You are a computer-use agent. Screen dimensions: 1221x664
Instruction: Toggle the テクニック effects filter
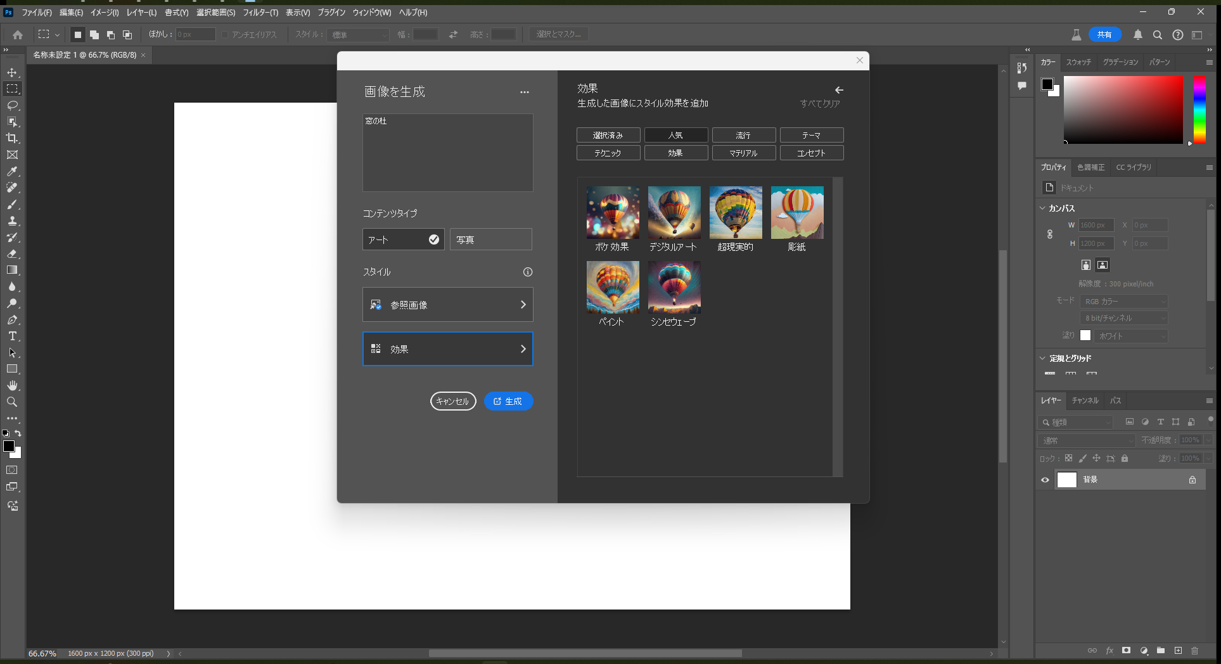tap(608, 153)
